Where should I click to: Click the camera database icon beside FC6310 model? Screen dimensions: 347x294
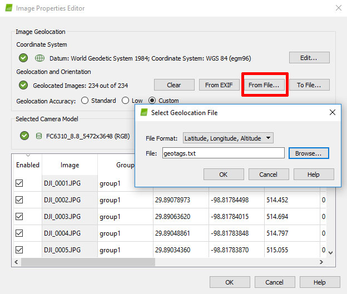click(38, 136)
